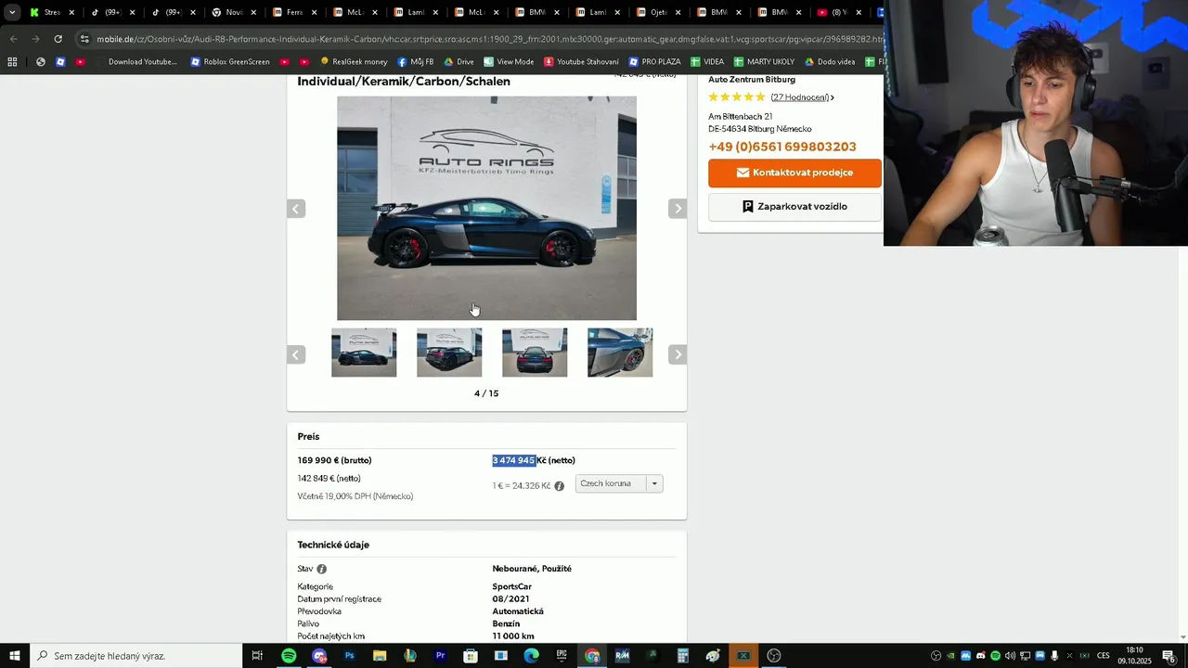
Task: Move the thumbnail strip to previous images
Action: [296, 354]
